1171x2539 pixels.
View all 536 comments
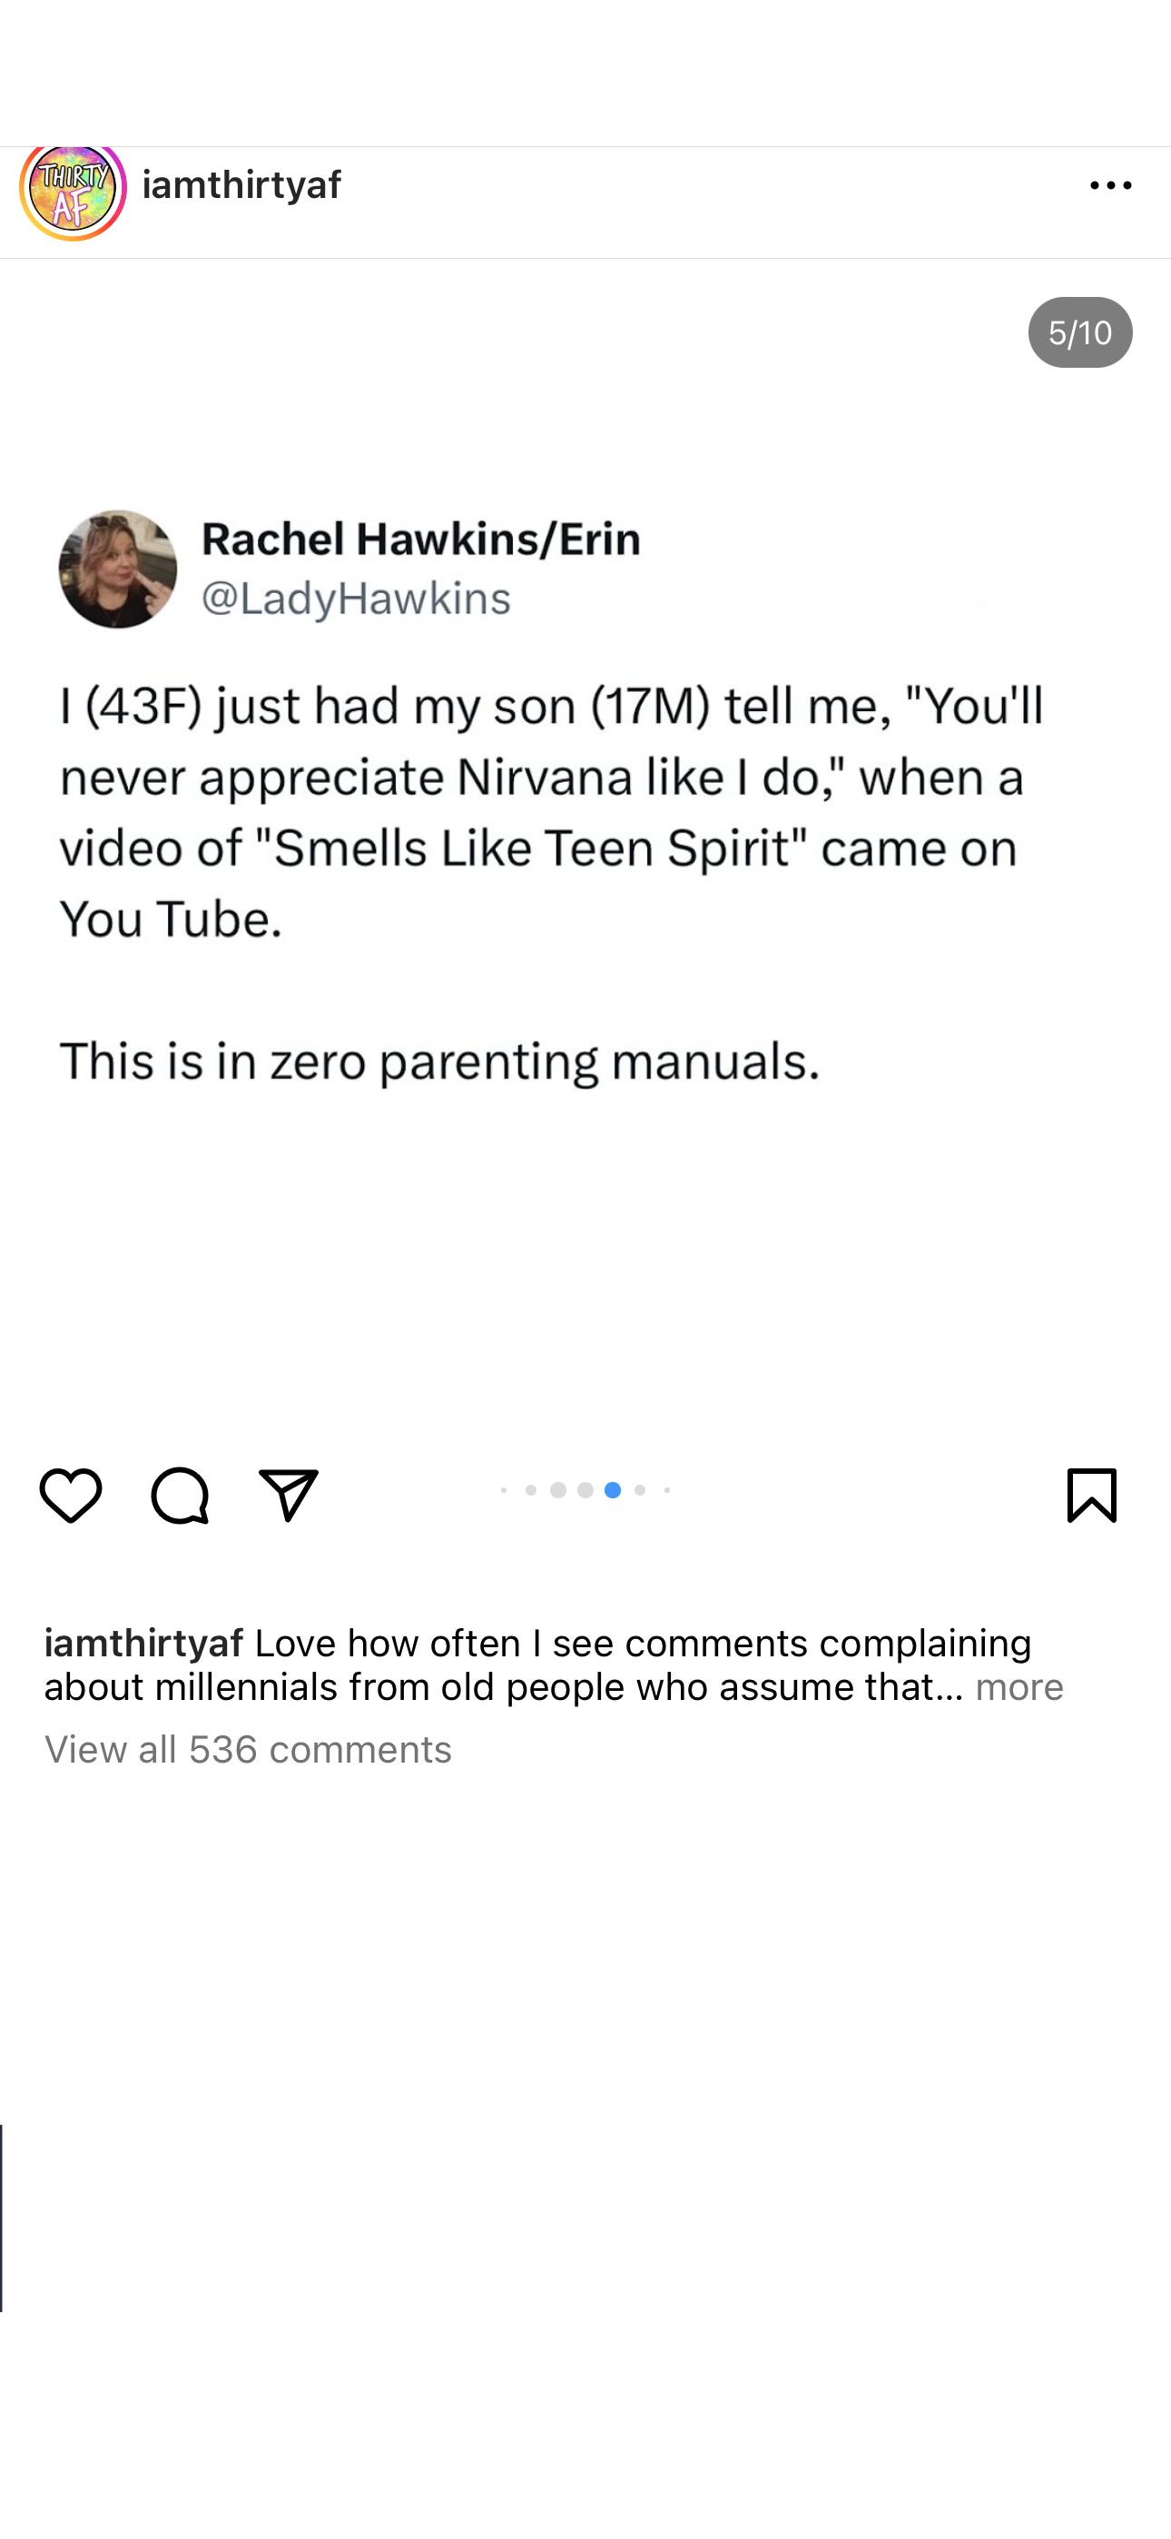(x=249, y=1750)
